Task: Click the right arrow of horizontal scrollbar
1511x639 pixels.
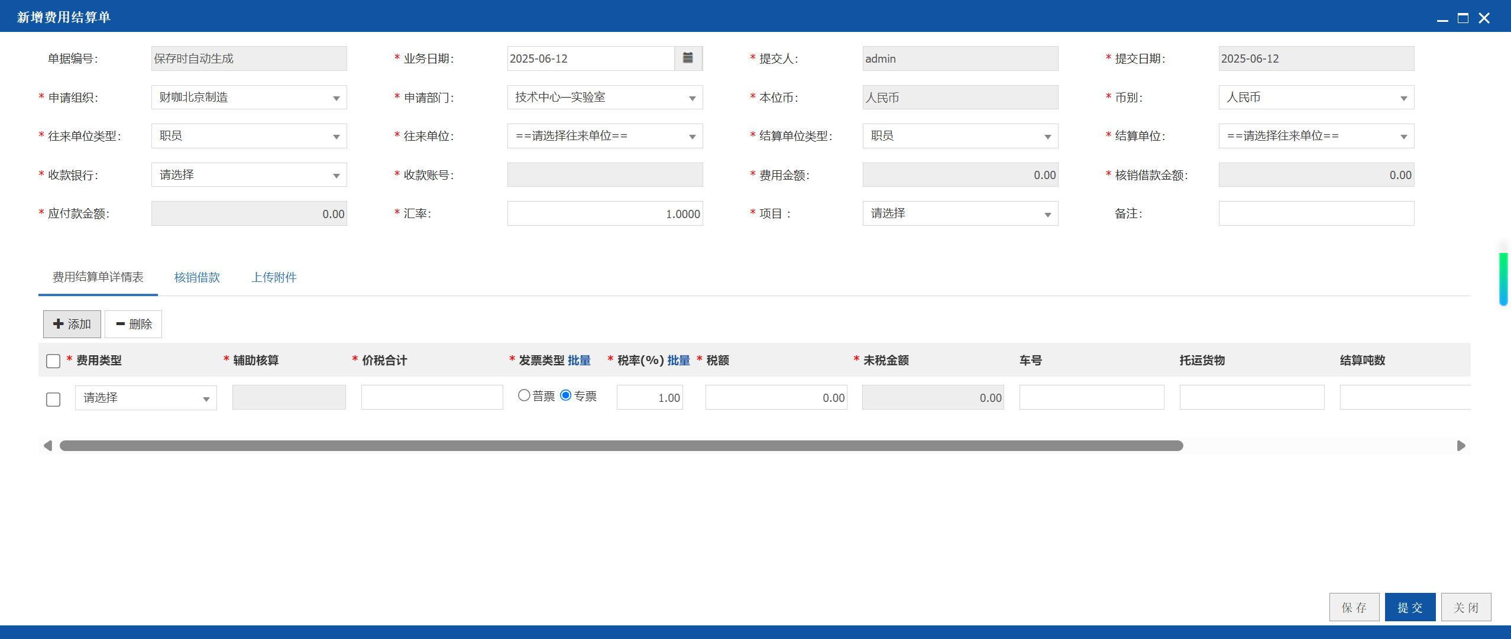Action: (1461, 446)
